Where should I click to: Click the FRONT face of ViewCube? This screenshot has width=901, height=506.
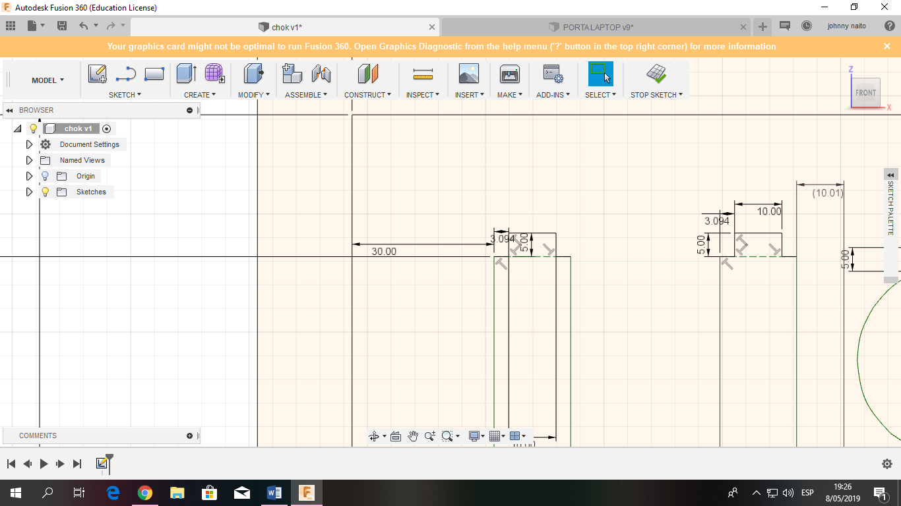pos(865,92)
